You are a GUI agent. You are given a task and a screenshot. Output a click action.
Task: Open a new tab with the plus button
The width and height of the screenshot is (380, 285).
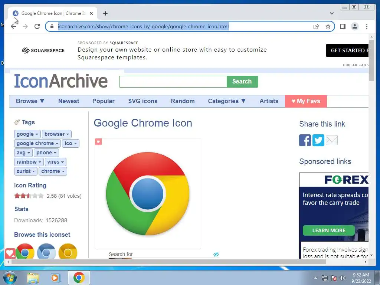click(105, 13)
